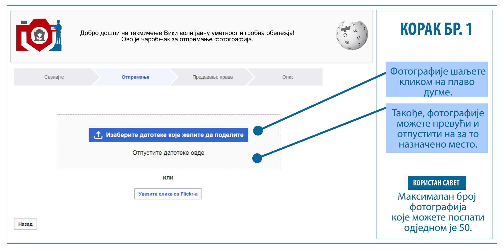Click the Wikipedia puzzle globe logo
504x250 pixels.
coord(352,36)
